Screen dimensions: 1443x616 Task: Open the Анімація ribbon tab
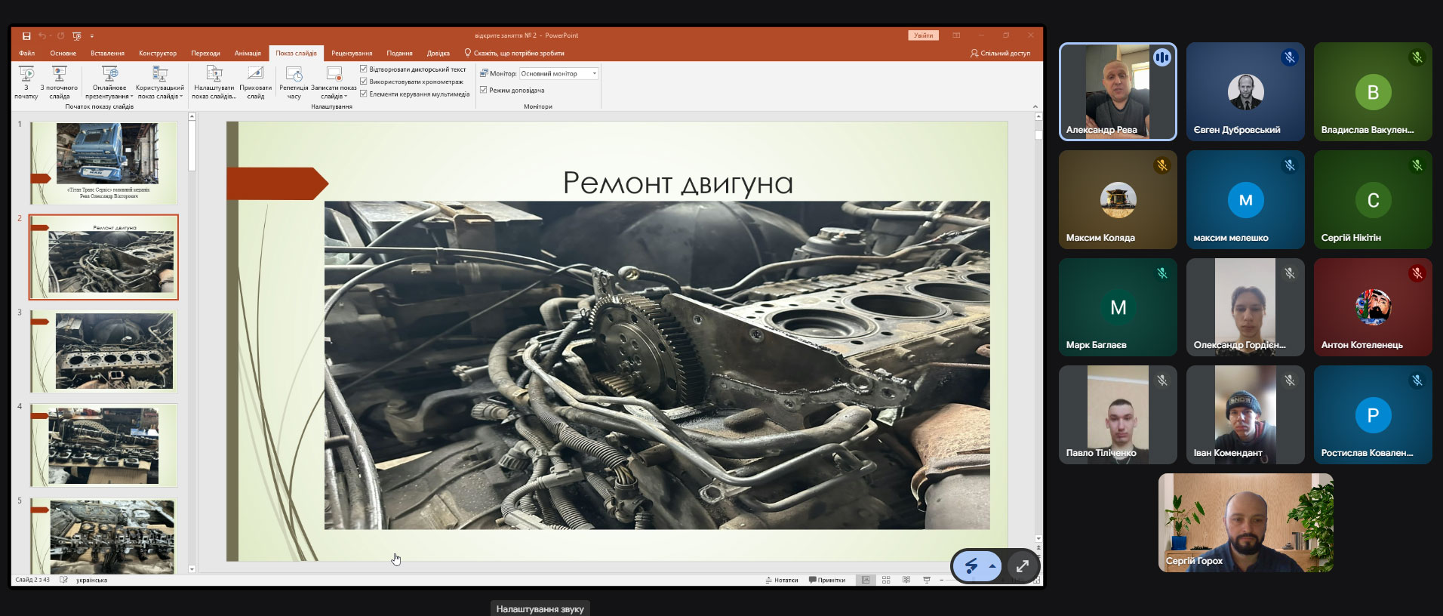(247, 54)
